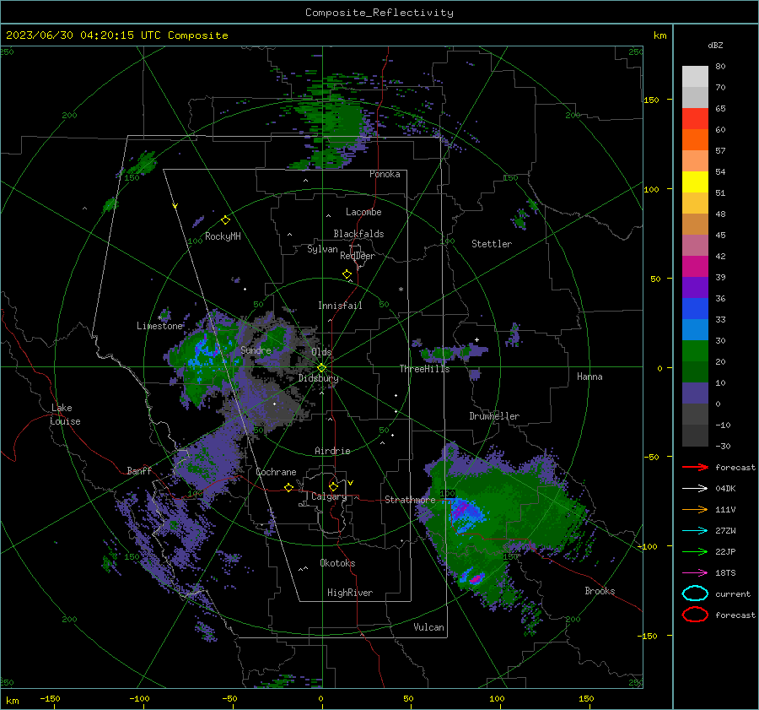Click the Ponoka city label
Screen dimensions: 759x710
[385, 174]
